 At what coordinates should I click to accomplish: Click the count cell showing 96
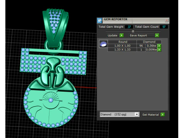click(141, 46)
